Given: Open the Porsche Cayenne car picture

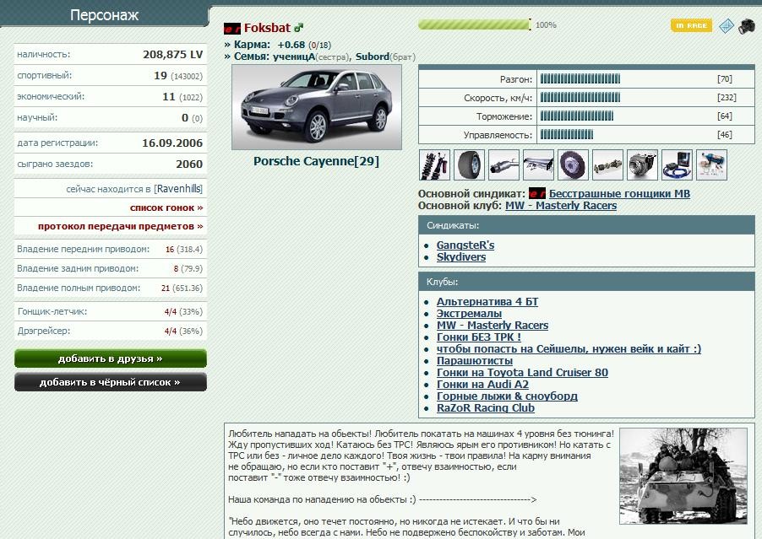Looking at the screenshot, I should pyautogui.click(x=317, y=107).
